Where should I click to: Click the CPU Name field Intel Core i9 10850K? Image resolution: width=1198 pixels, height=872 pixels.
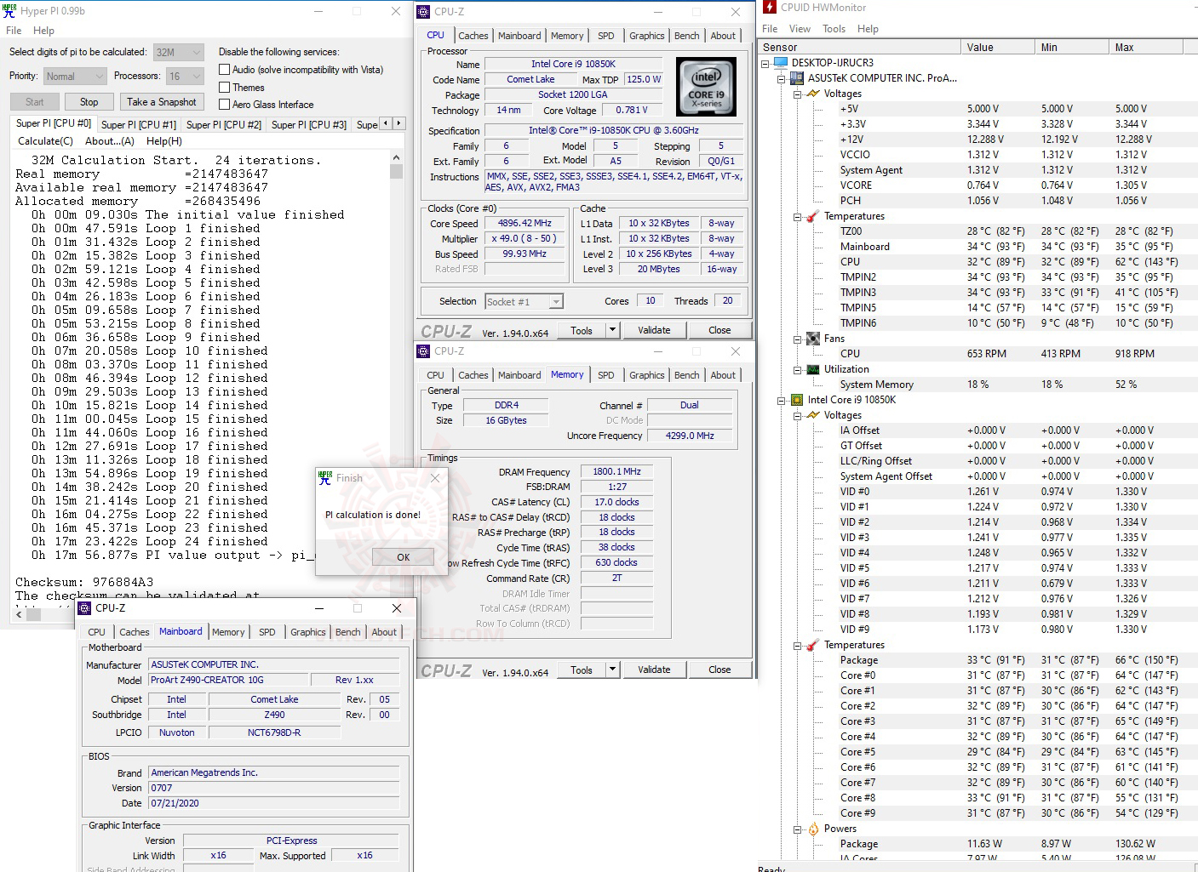pyautogui.click(x=573, y=64)
